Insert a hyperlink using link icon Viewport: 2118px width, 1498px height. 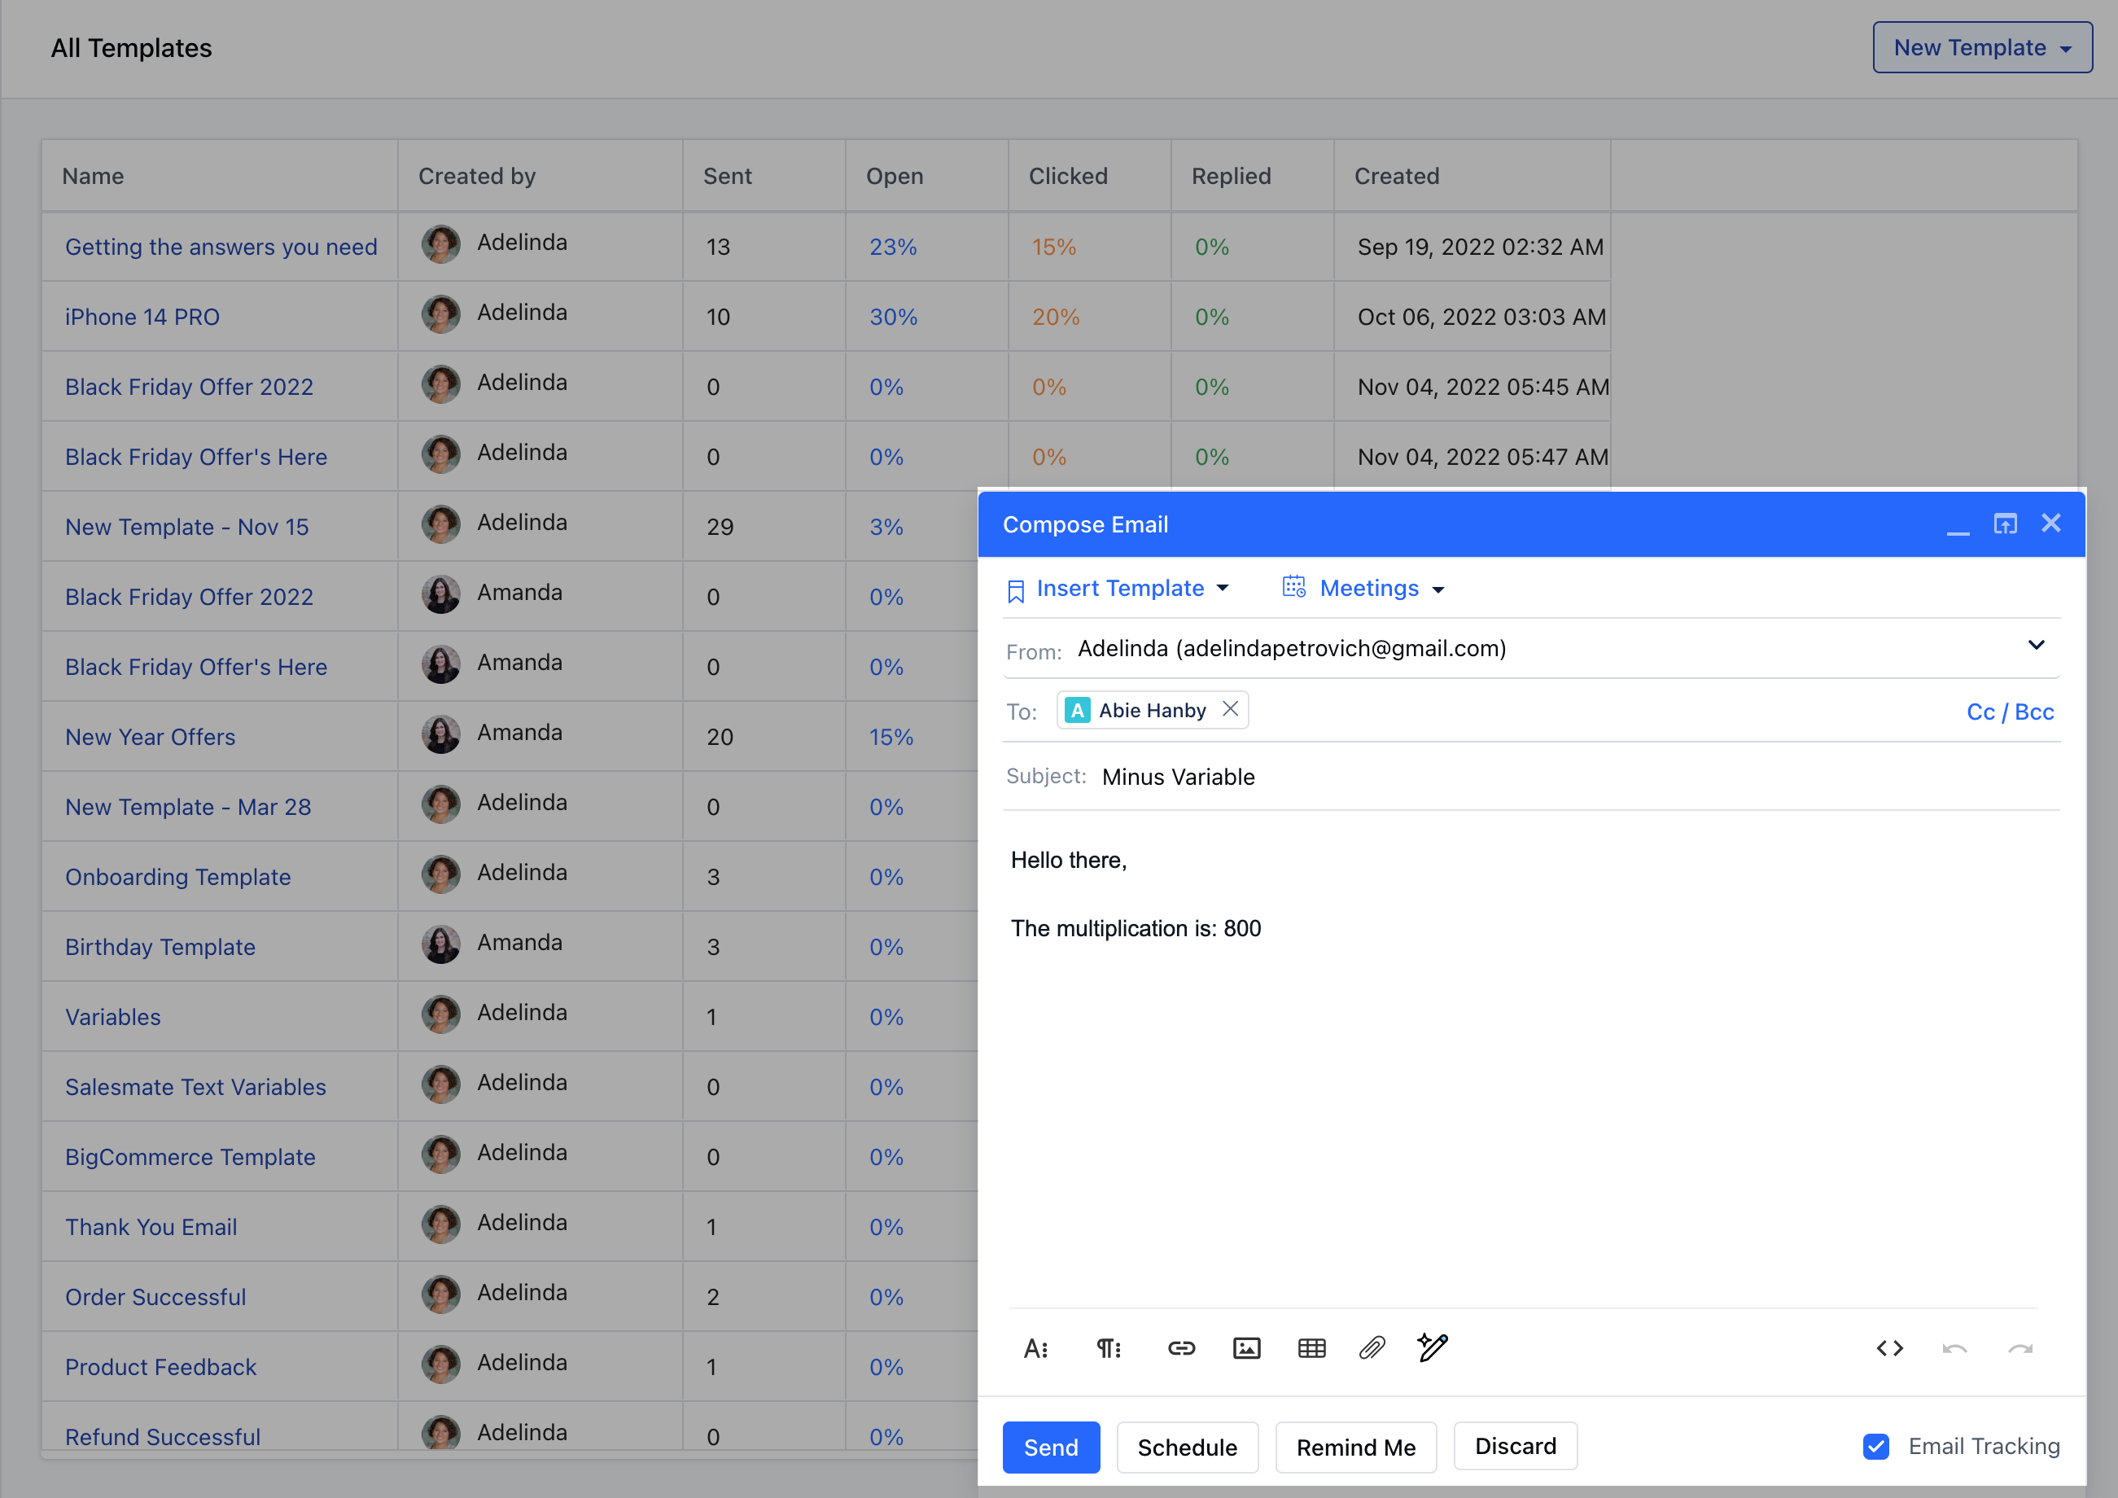(1181, 1348)
